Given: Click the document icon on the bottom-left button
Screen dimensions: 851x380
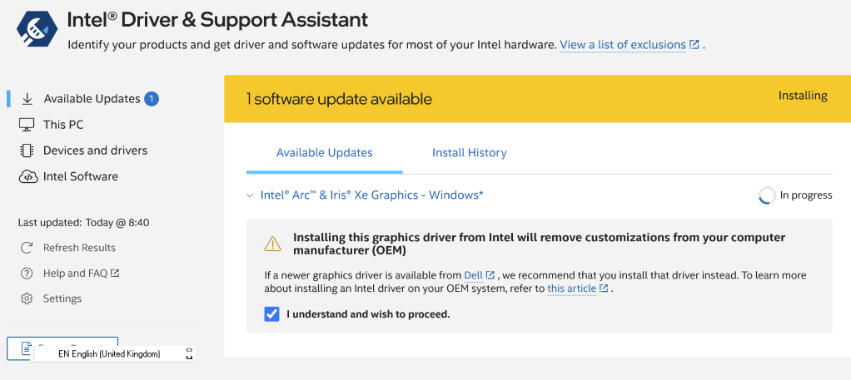Looking at the screenshot, I should point(26,348).
